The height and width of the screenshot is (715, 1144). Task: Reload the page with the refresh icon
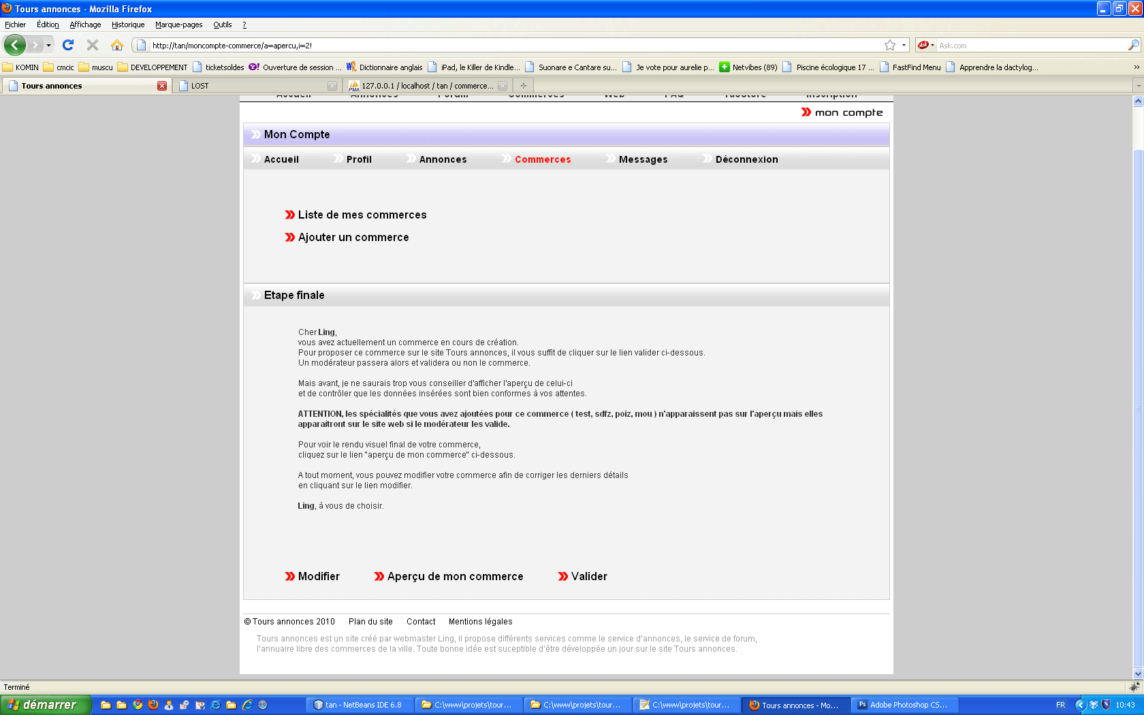coord(68,45)
